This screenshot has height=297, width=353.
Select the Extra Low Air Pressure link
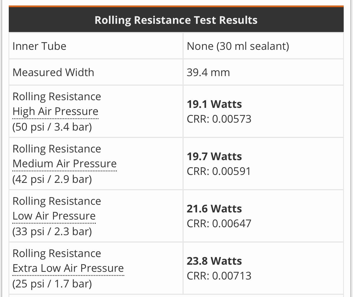pos(68,268)
